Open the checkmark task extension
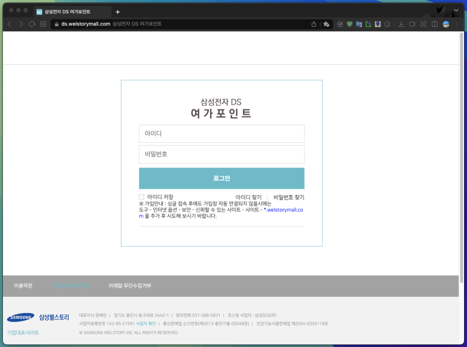 [x=340, y=24]
